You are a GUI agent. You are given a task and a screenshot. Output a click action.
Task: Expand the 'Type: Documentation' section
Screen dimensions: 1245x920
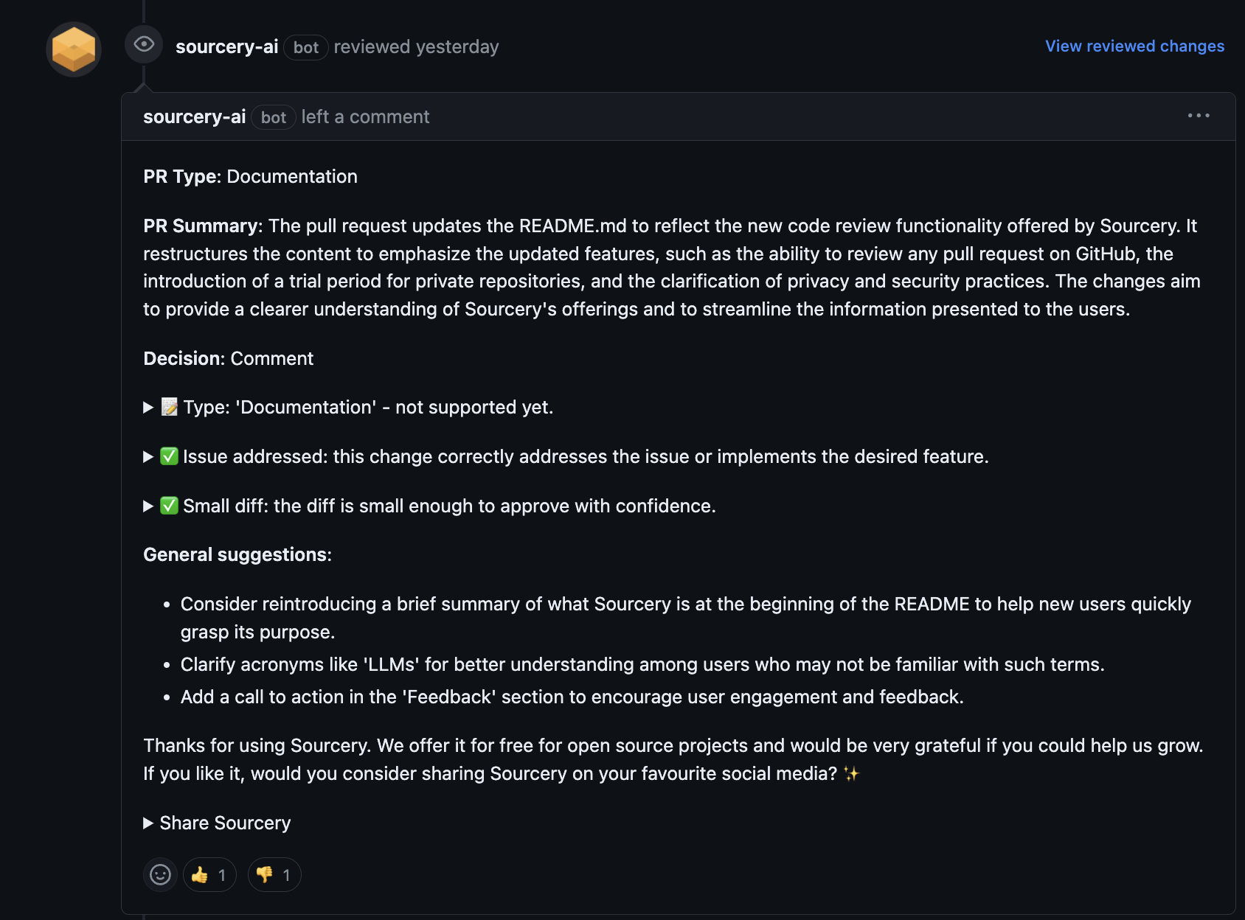(148, 406)
